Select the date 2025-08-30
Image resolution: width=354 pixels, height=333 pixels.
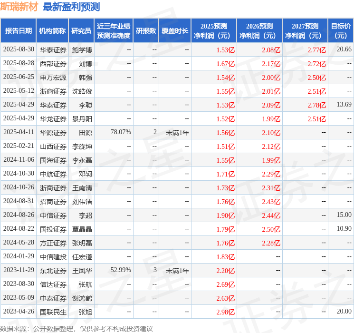[x=19, y=49]
